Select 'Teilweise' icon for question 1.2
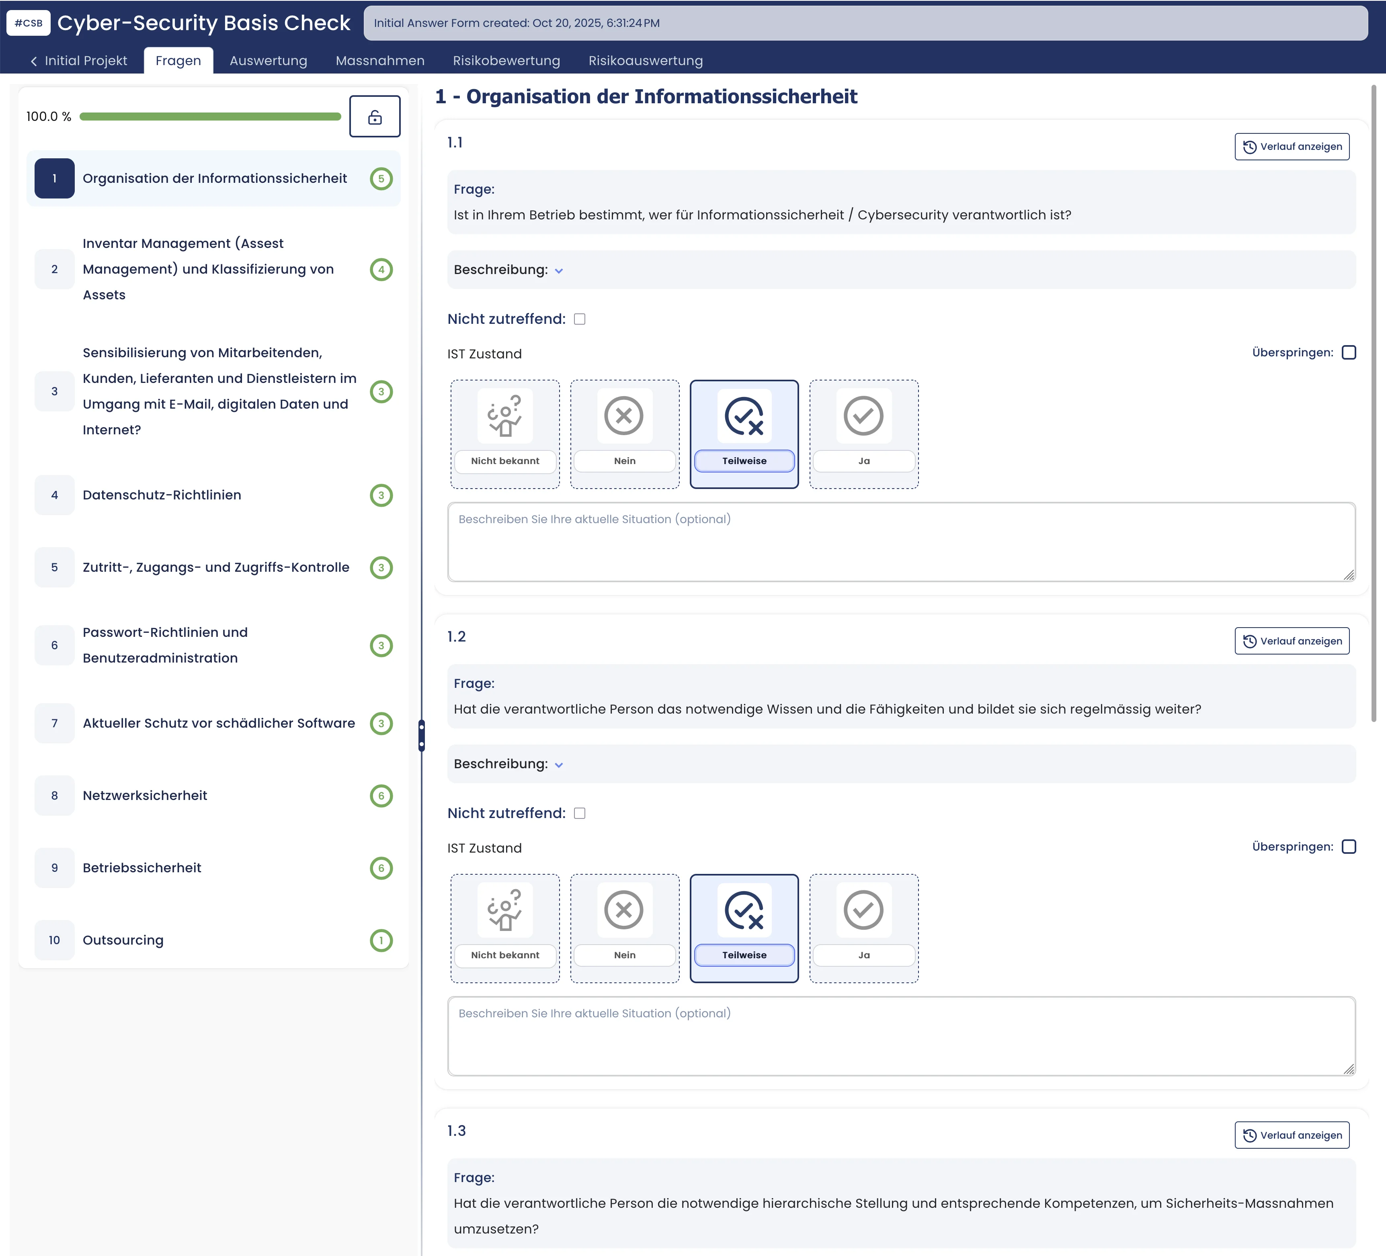1386x1256 pixels. [744, 910]
